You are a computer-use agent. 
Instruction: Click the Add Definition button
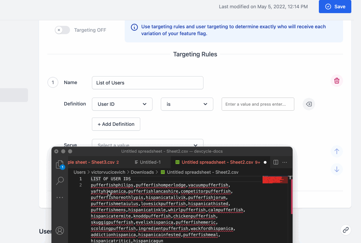pos(116,124)
